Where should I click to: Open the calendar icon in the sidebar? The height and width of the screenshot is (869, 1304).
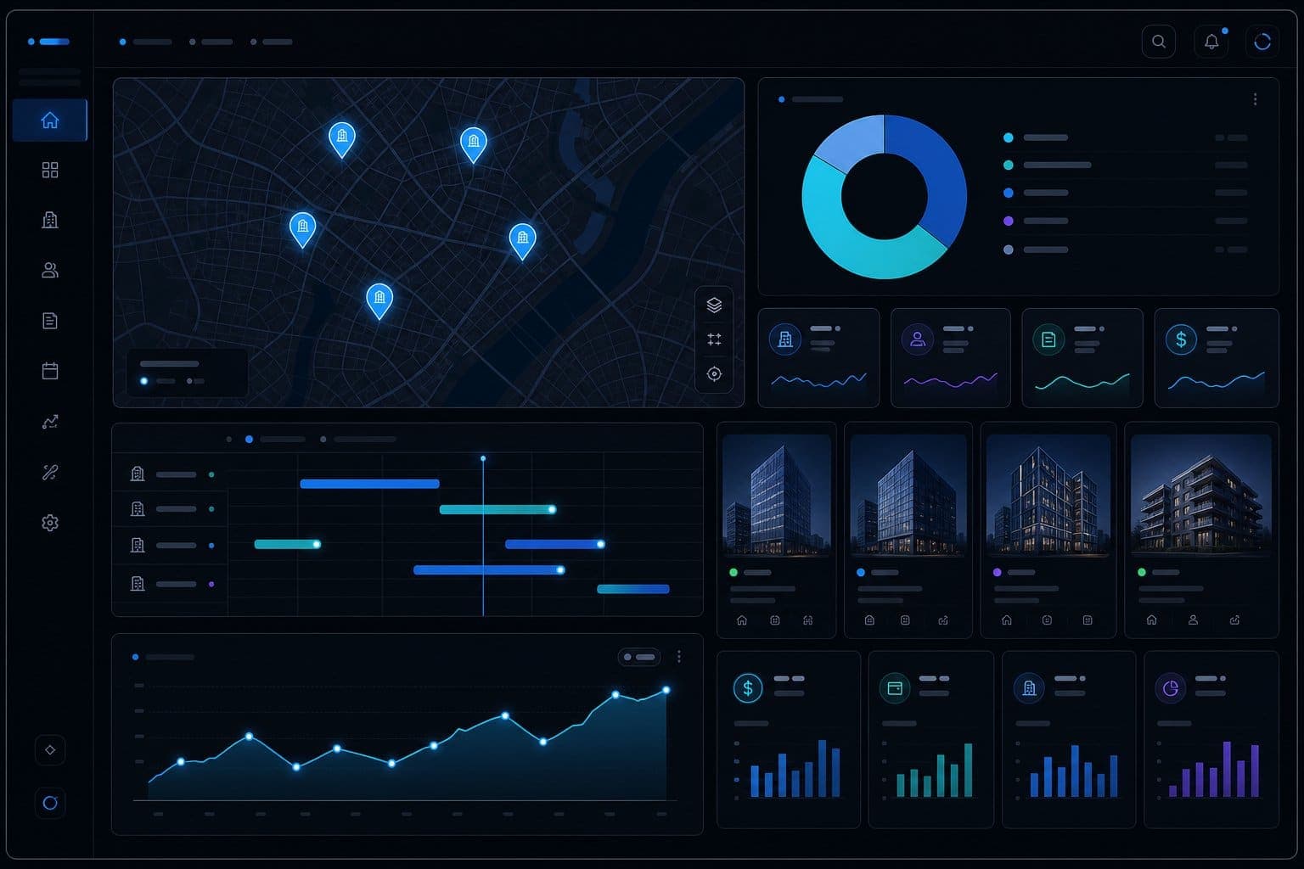click(50, 371)
